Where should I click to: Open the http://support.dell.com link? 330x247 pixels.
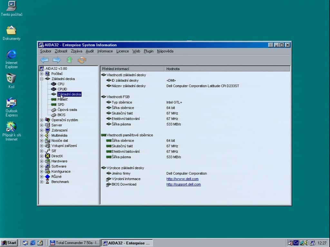pos(183,184)
